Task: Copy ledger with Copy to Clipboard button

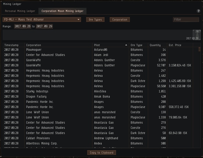Action: coord(101,153)
